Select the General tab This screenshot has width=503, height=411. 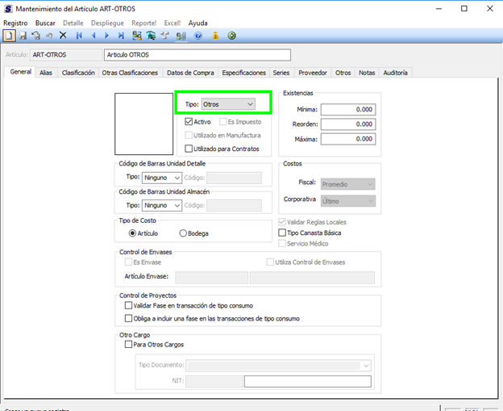click(x=20, y=72)
